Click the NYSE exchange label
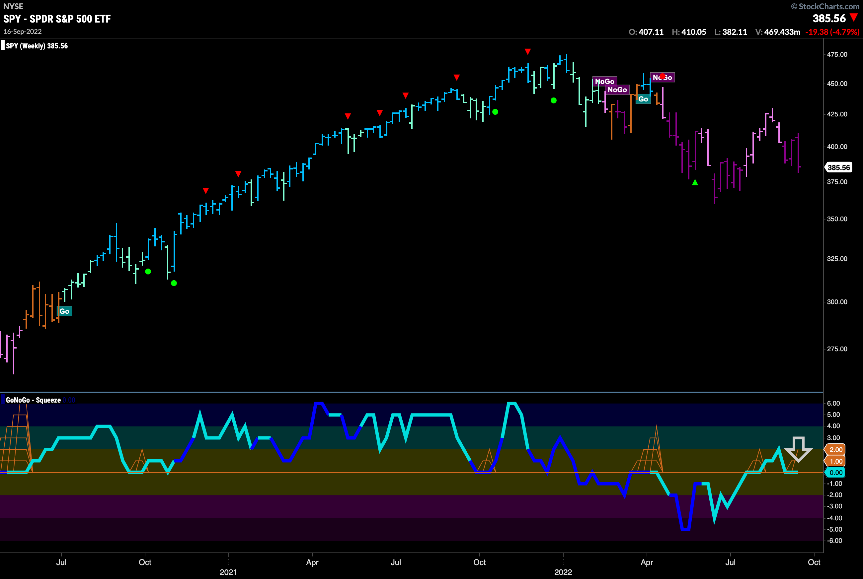 13,6
